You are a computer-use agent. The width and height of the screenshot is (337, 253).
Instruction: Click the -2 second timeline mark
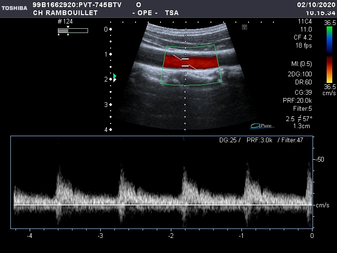171,235
